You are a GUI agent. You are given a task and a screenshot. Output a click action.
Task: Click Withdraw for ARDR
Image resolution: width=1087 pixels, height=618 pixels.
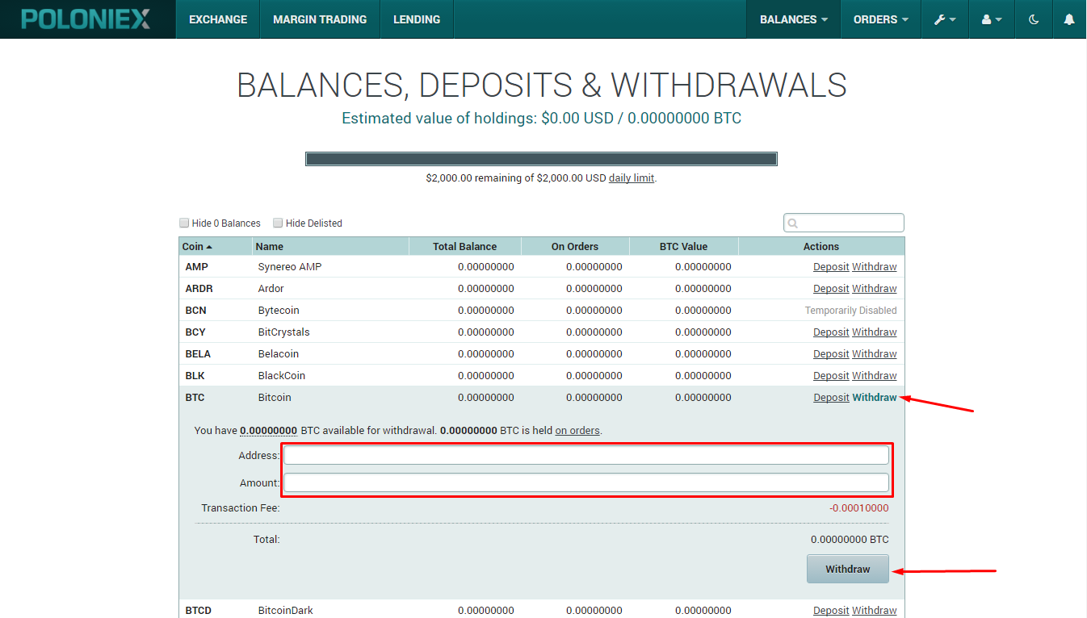(875, 289)
